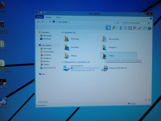Select Descargas under Este equipo tree
The image size is (161, 121).
pos(46,48)
